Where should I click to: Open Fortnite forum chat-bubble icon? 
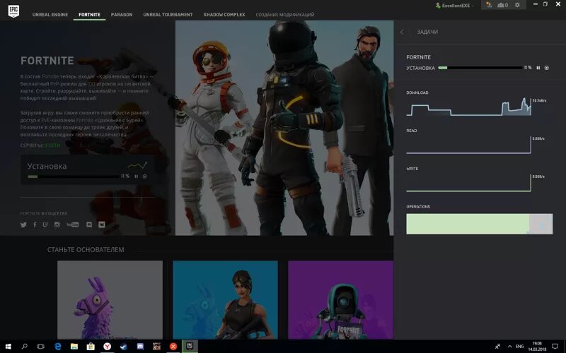point(89,225)
